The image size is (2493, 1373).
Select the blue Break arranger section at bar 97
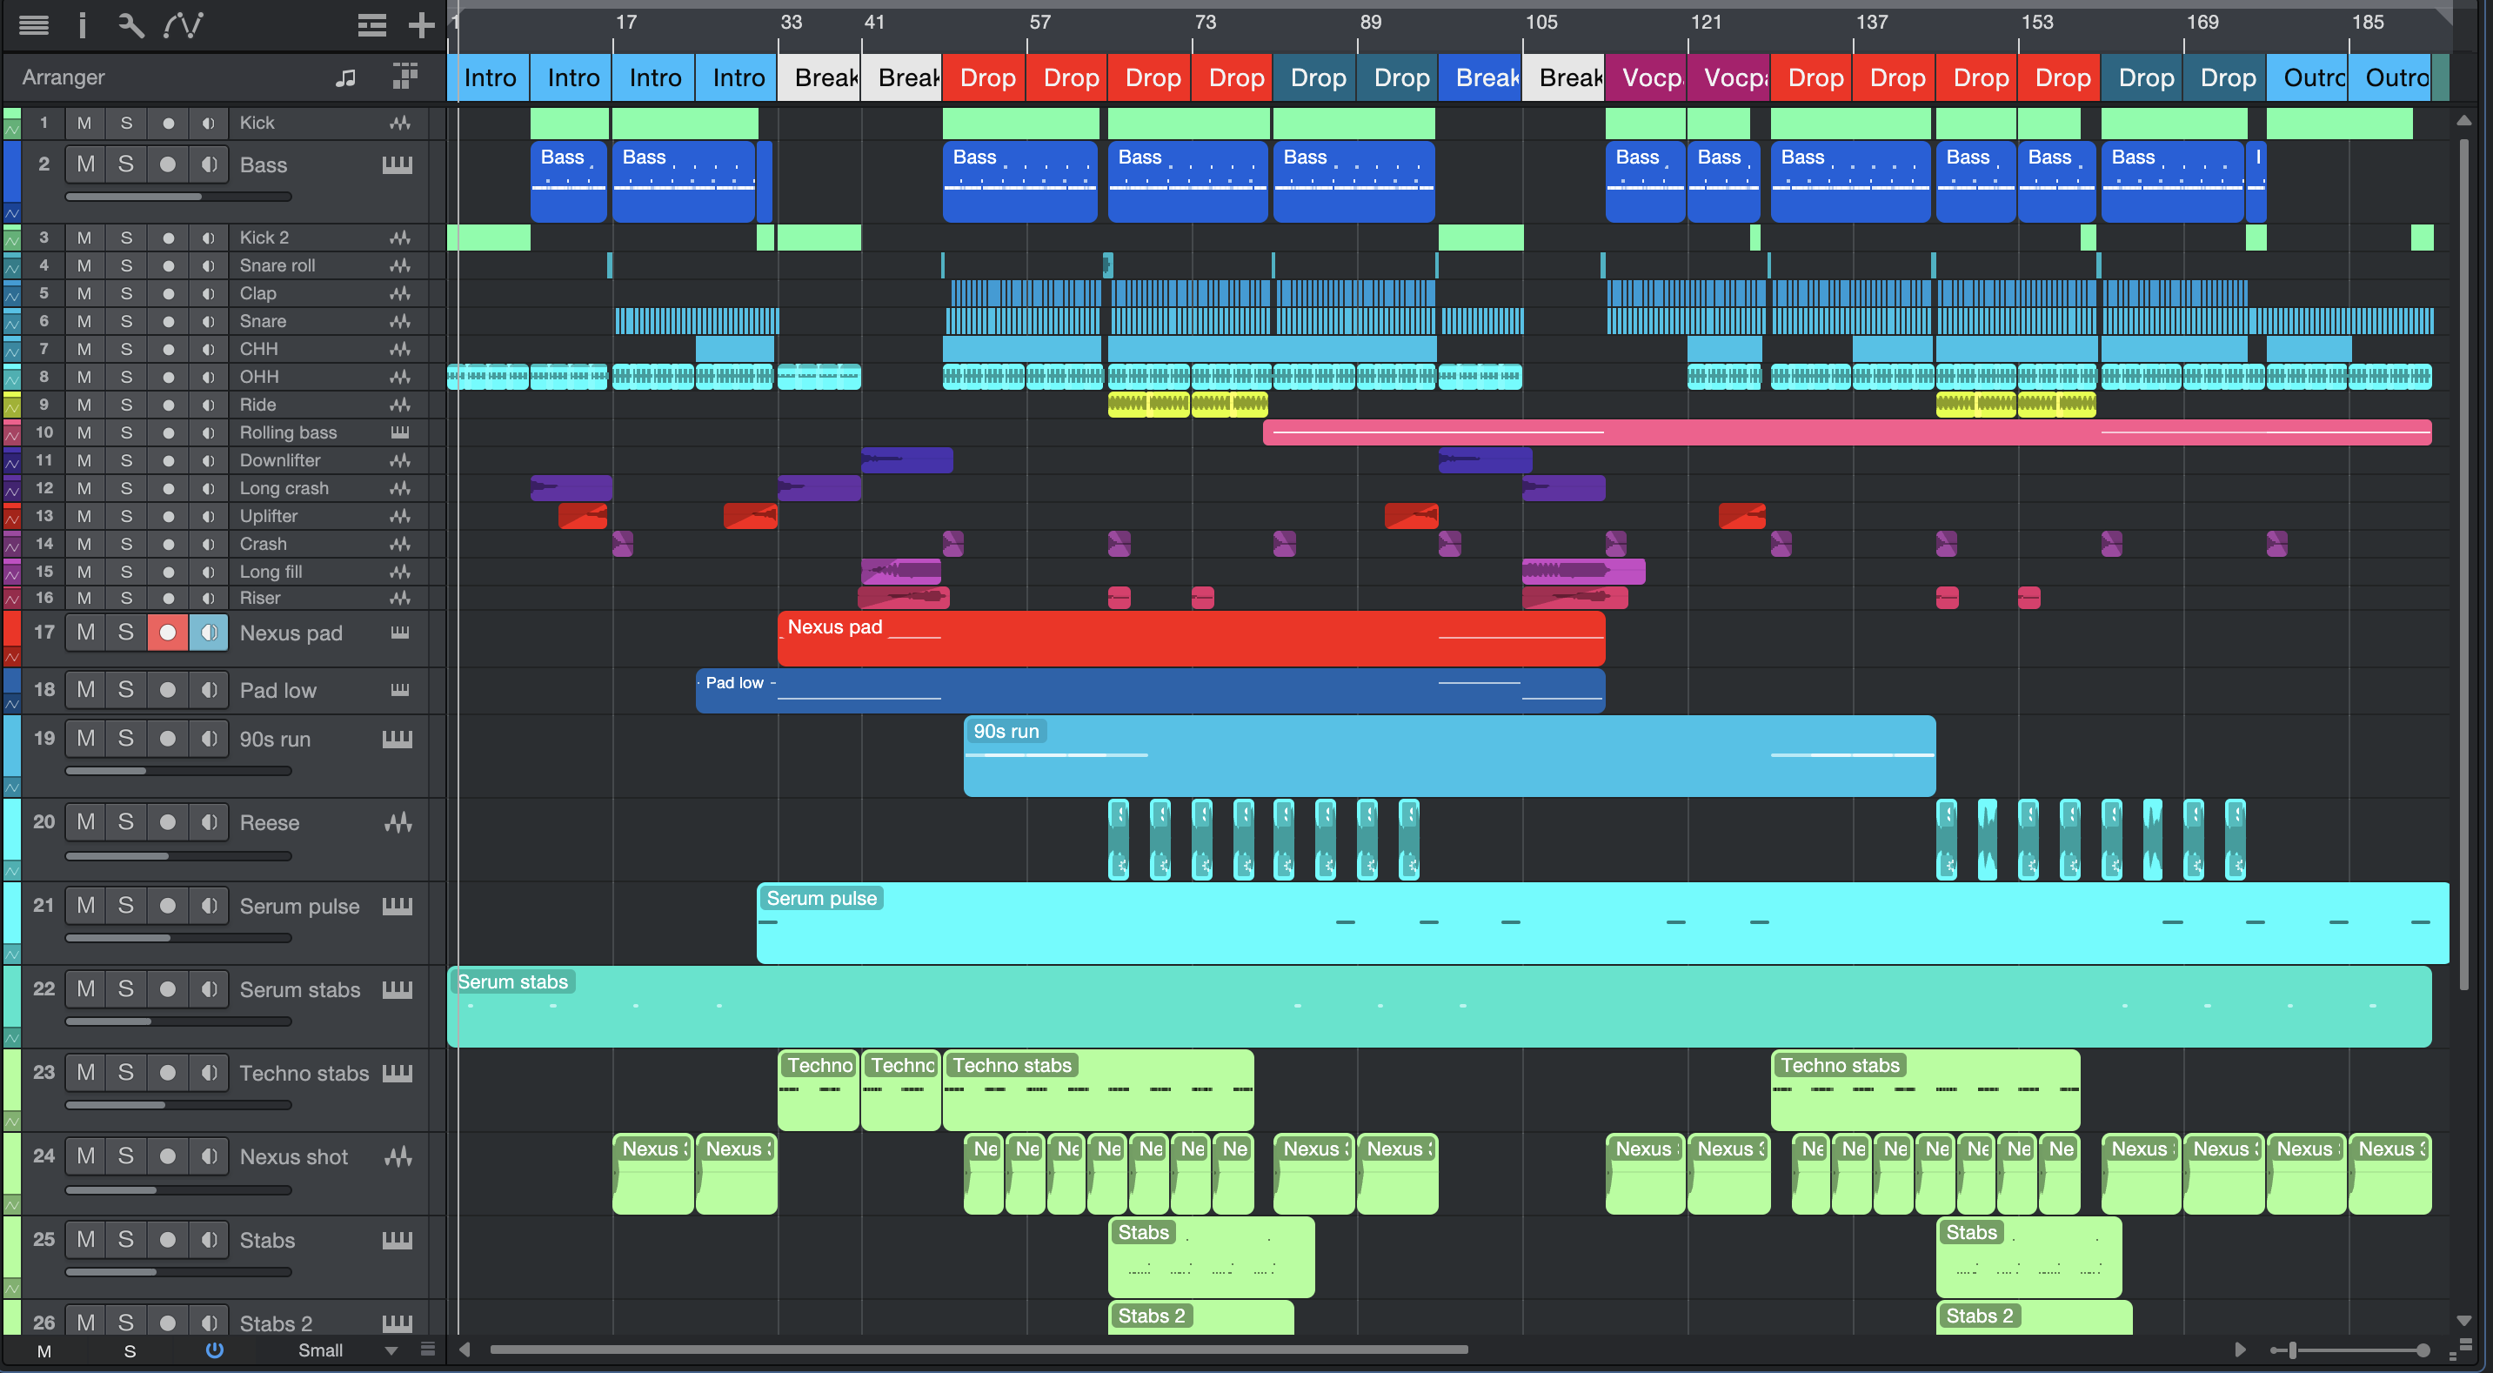[1480, 77]
